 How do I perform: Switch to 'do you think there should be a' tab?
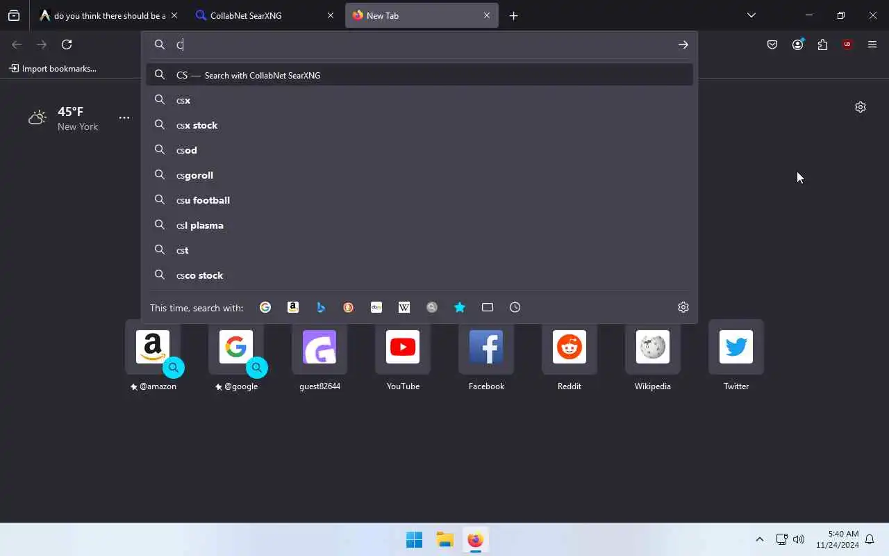coord(110,15)
